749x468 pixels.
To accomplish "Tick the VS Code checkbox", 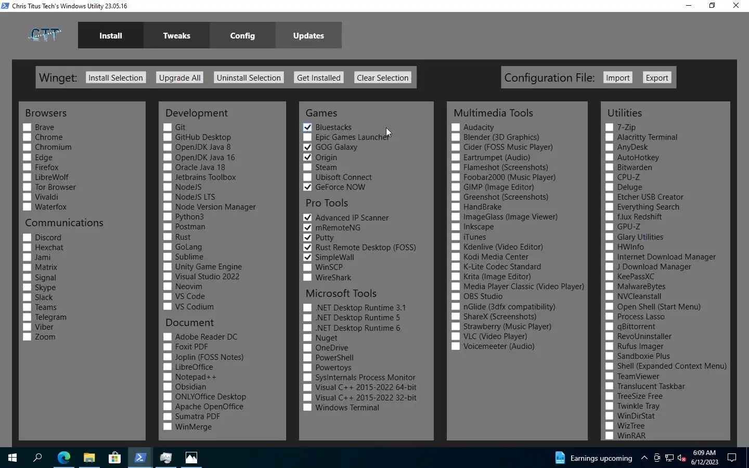I will (x=167, y=296).
